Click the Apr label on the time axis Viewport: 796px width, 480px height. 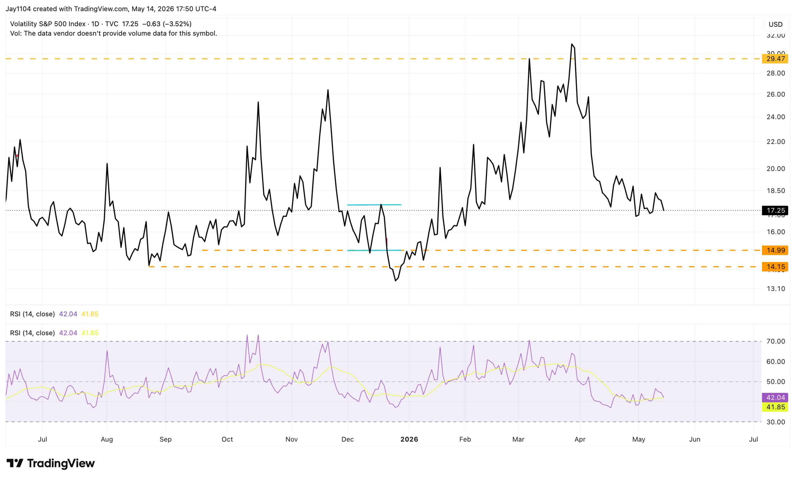580,439
